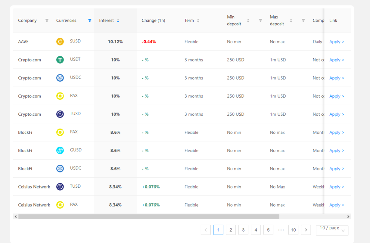The width and height of the screenshot is (370, 243).
Task: Go to next page with right chevron
Action: pos(306,230)
